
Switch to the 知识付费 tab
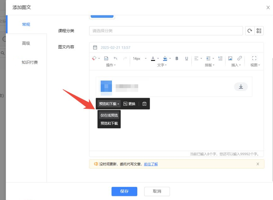click(30, 62)
